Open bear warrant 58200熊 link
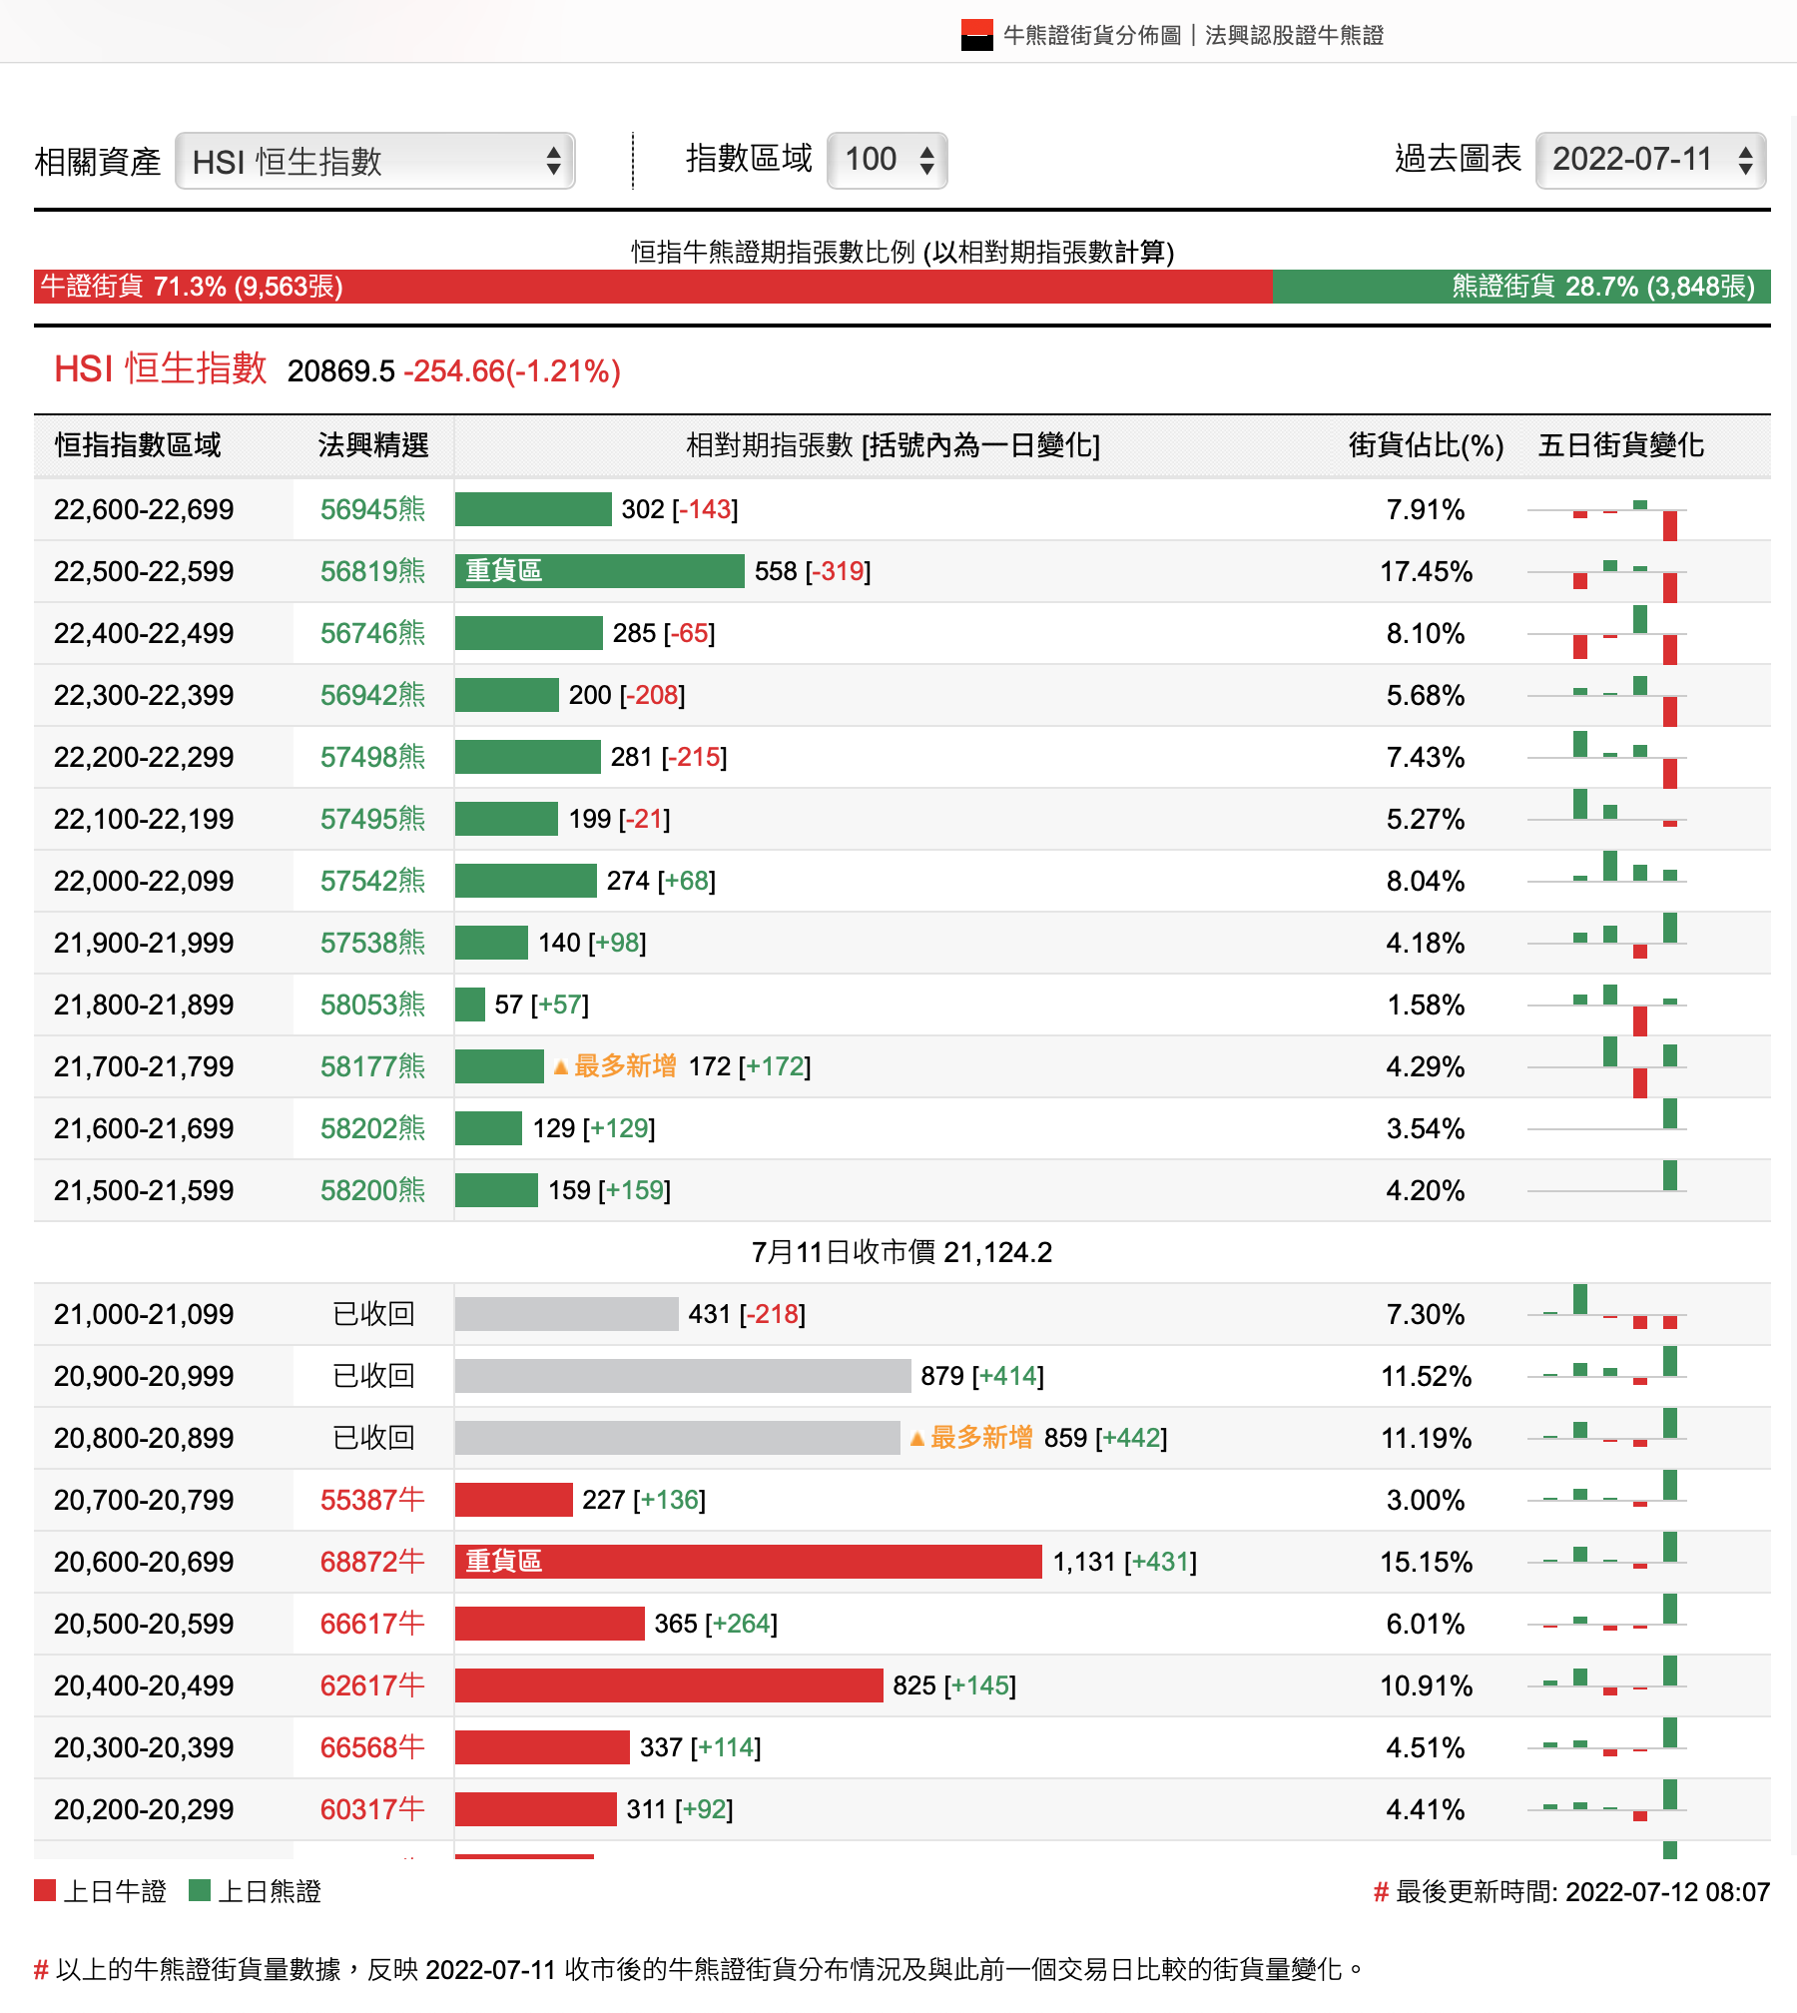The height and width of the screenshot is (2013, 1797). pyautogui.click(x=372, y=1190)
